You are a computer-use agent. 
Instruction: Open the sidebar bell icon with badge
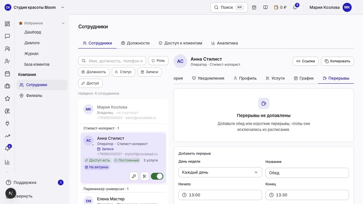[7, 148]
